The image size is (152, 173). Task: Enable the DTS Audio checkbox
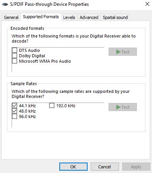coord(14,50)
